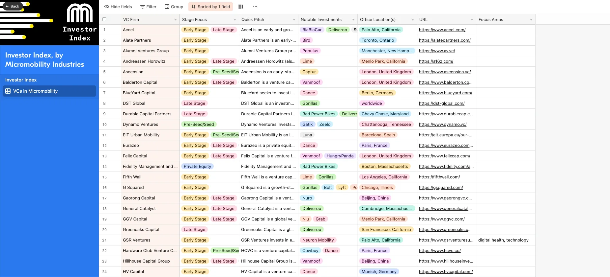Select the Andreessen Horowitz firm cell
Screen dimensions: 610x277
coord(150,61)
